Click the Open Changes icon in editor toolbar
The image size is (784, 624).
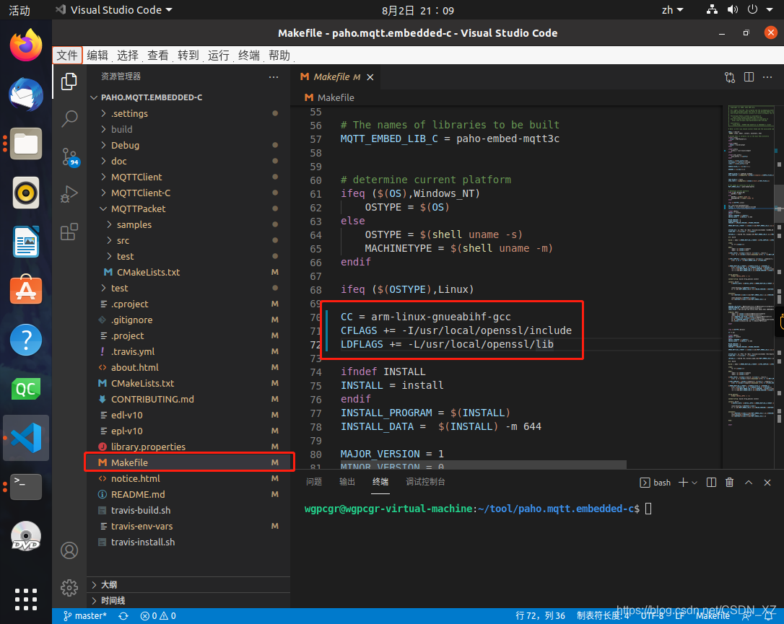(x=729, y=76)
